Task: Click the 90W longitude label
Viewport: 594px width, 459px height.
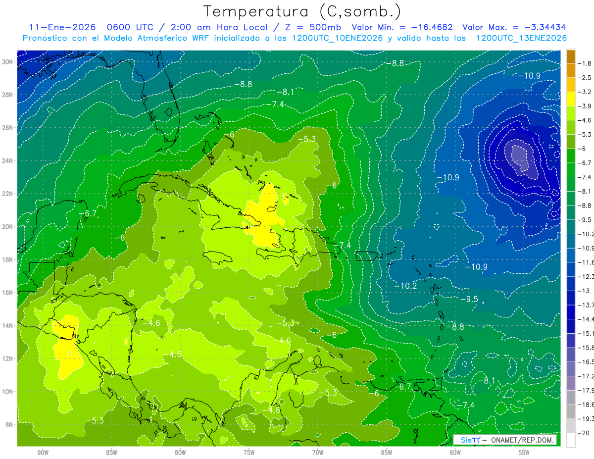Action: (43, 453)
